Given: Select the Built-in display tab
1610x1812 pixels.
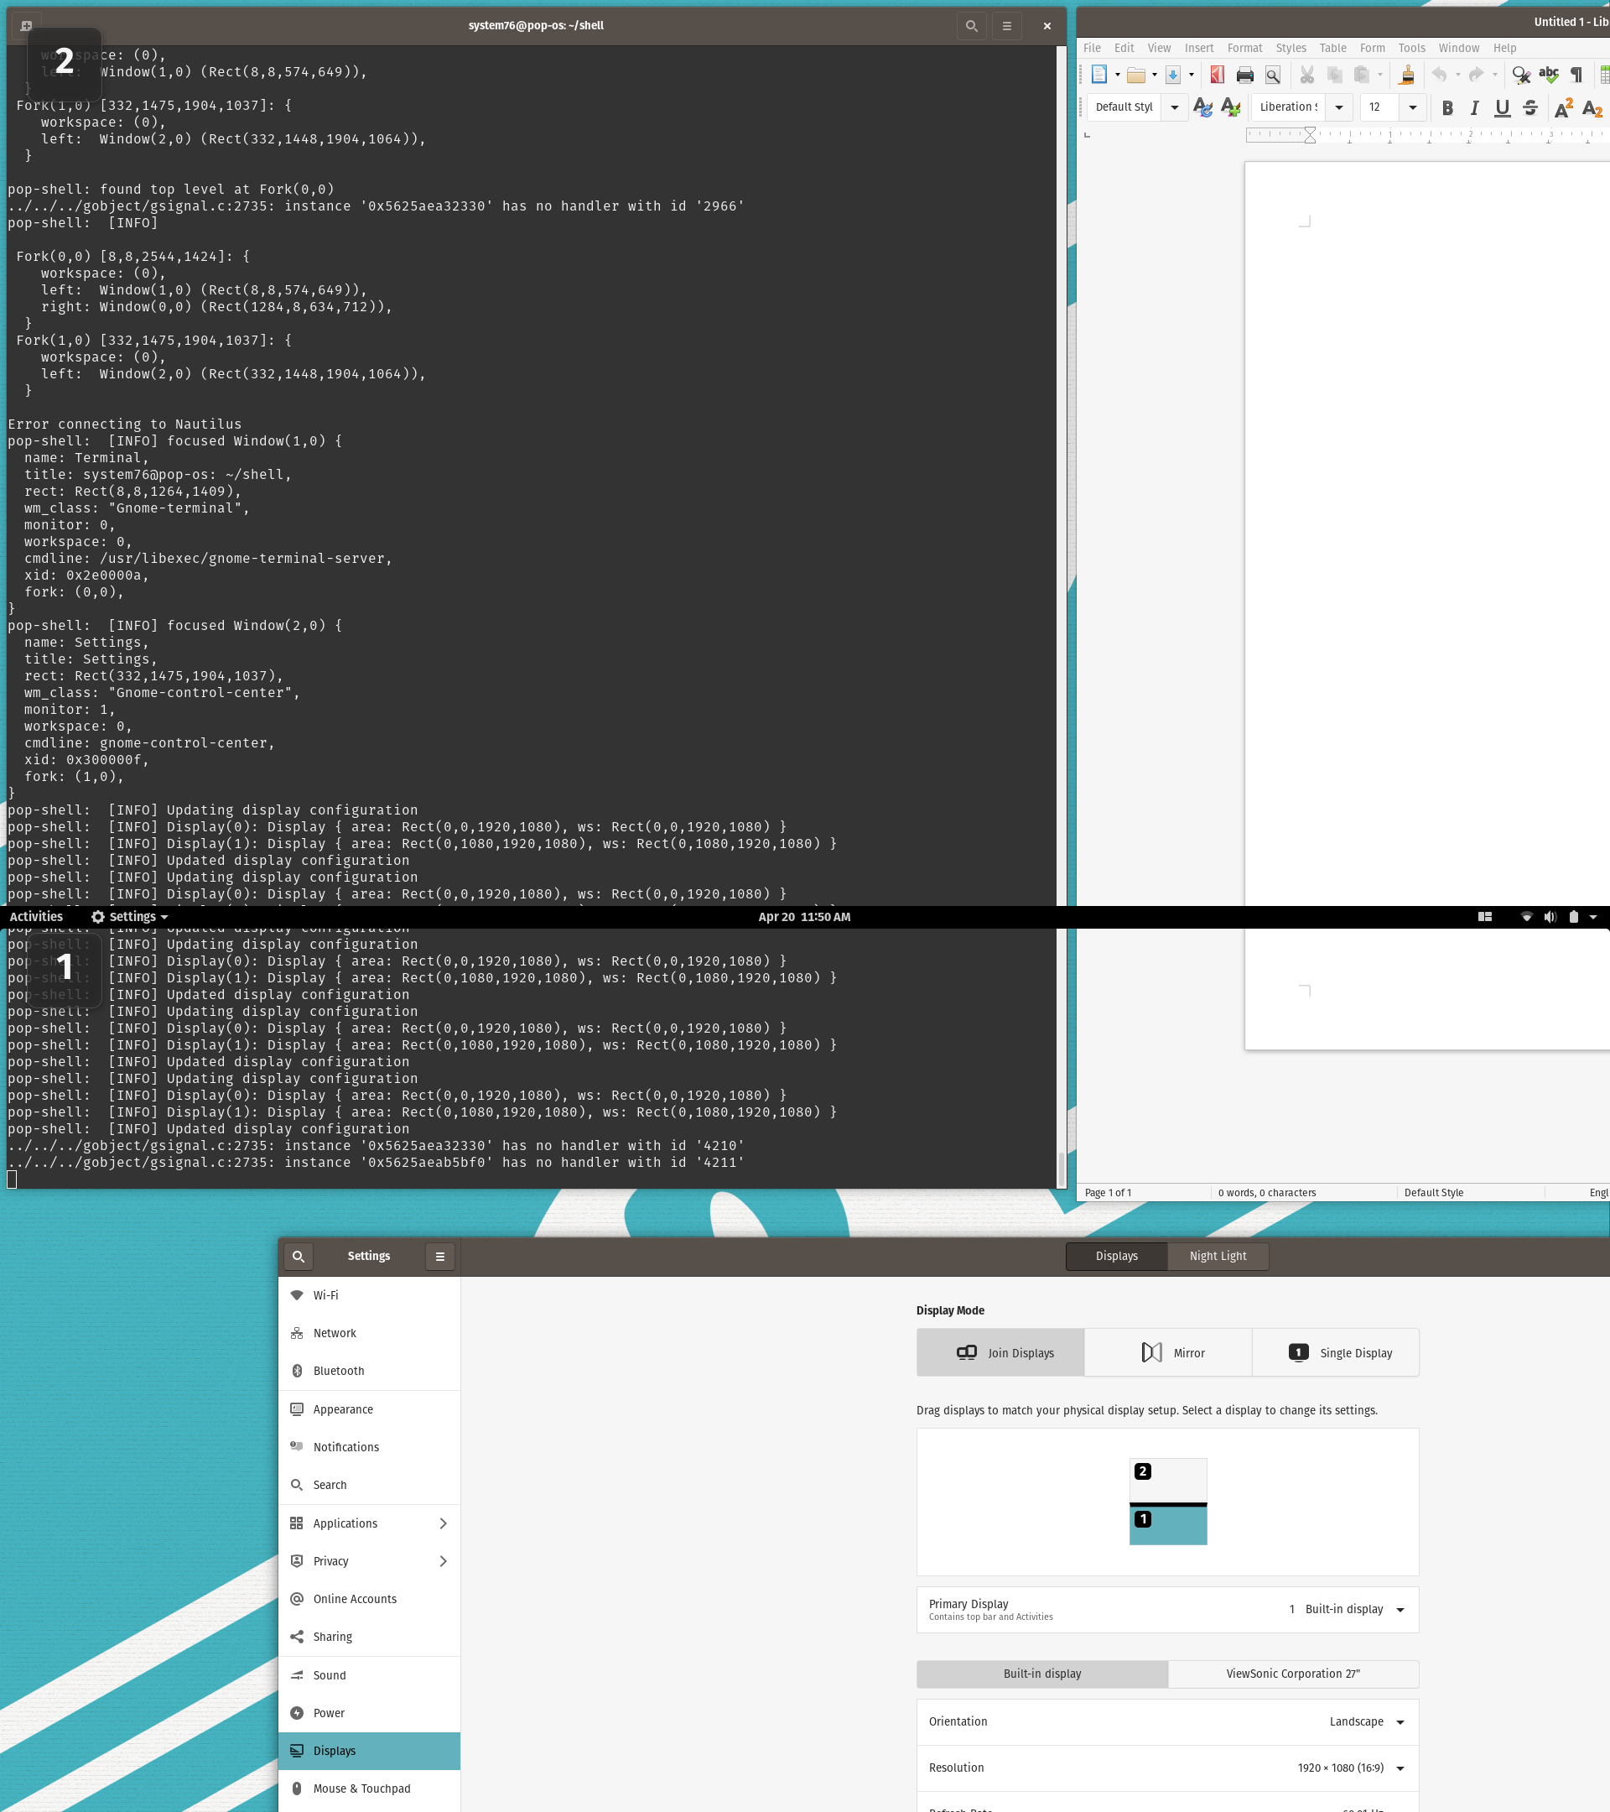Looking at the screenshot, I should point(1042,1674).
